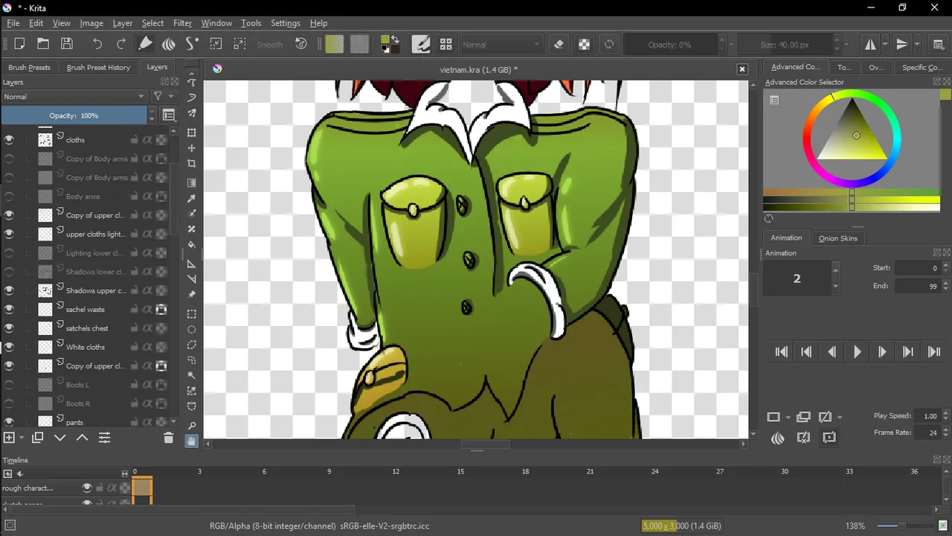The width and height of the screenshot is (952, 536).
Task: Click the layer Opacity slider
Action: (74, 115)
